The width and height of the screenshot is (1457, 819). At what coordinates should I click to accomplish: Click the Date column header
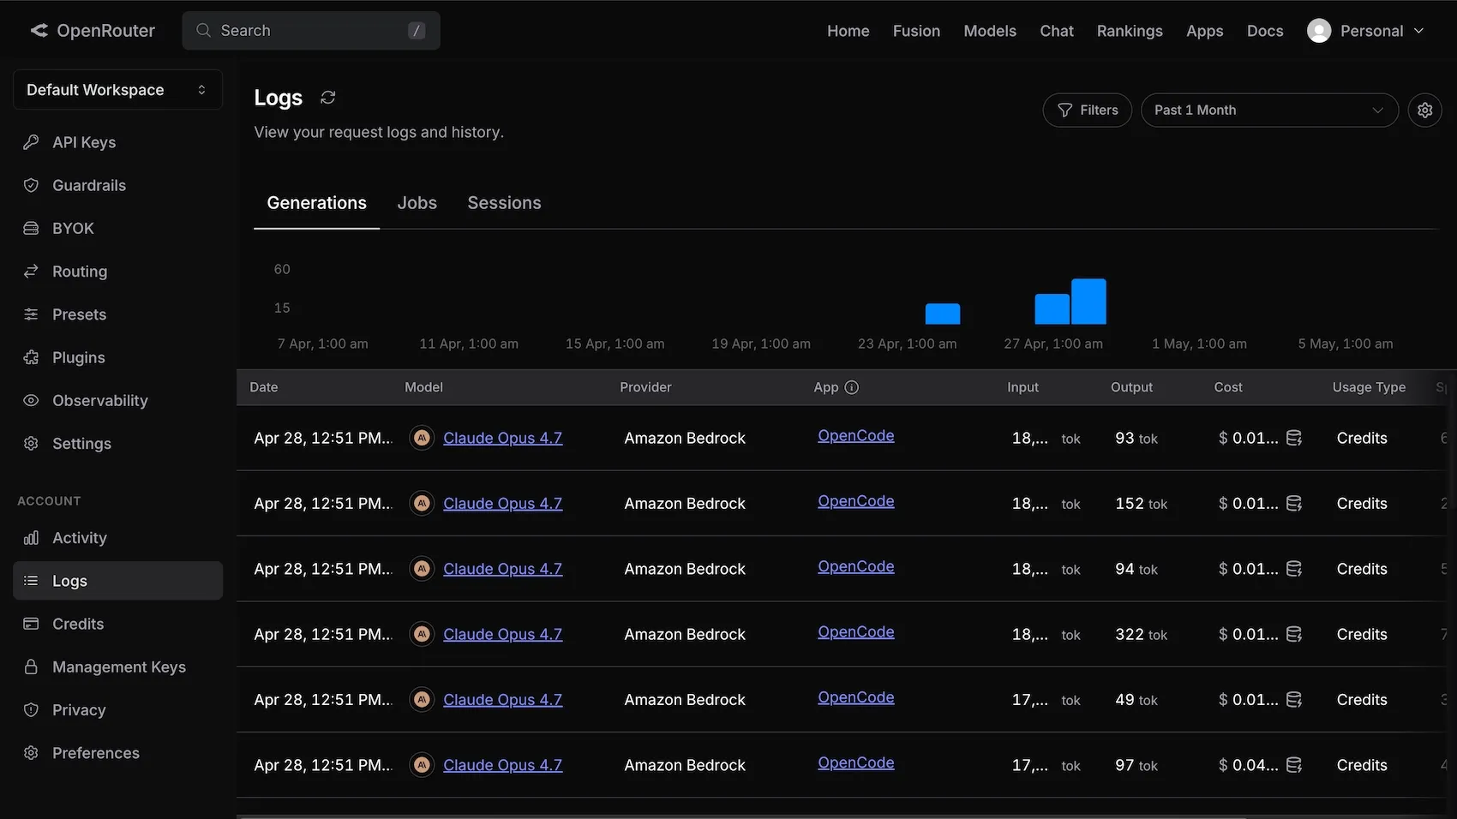point(264,387)
